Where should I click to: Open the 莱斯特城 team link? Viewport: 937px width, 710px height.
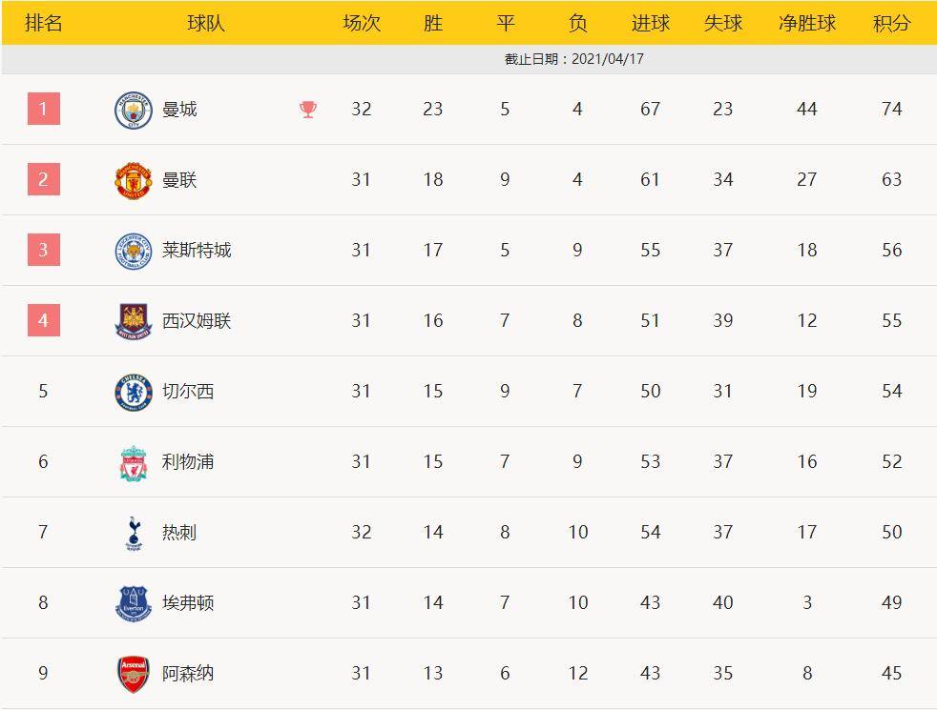[x=197, y=251]
